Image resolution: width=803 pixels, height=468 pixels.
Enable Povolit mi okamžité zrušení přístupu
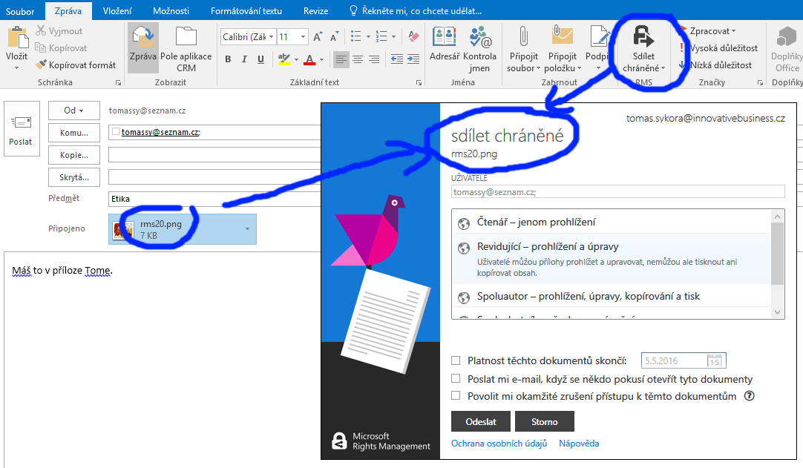456,396
